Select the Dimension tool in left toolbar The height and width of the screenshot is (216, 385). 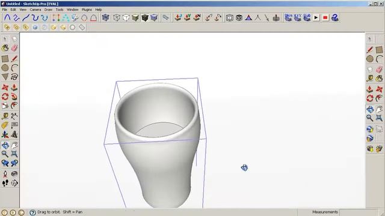tap(14, 116)
